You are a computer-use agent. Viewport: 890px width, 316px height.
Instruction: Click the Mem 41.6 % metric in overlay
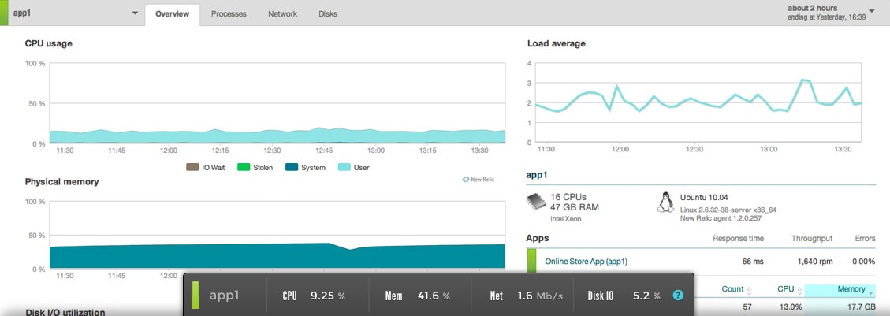[x=417, y=296]
